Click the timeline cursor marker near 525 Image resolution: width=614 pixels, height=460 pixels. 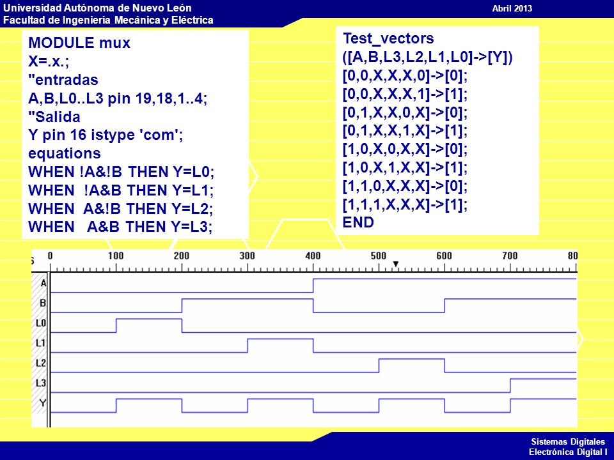pyautogui.click(x=395, y=264)
